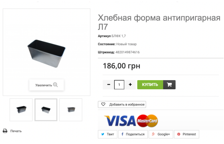Click the printer icon near Печать
This screenshot has width=224, height=144.
tap(5, 131)
